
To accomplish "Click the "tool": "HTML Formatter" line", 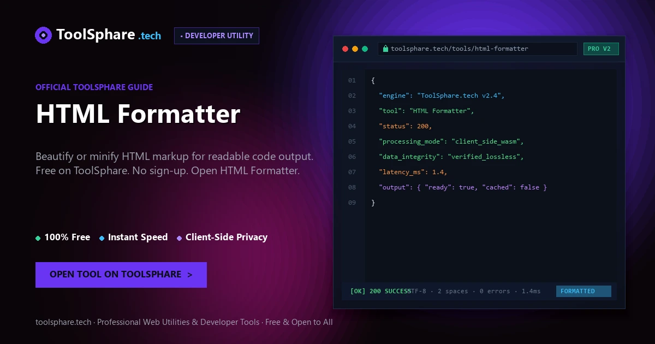I will [426, 111].
